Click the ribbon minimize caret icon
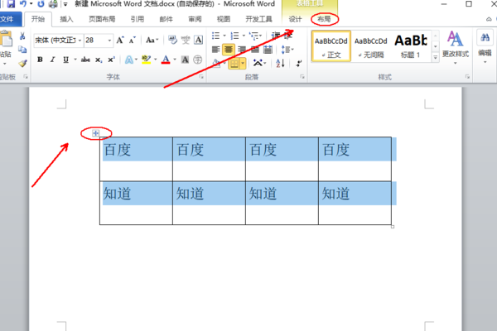The width and height of the screenshot is (497, 331). pyautogui.click(x=489, y=19)
